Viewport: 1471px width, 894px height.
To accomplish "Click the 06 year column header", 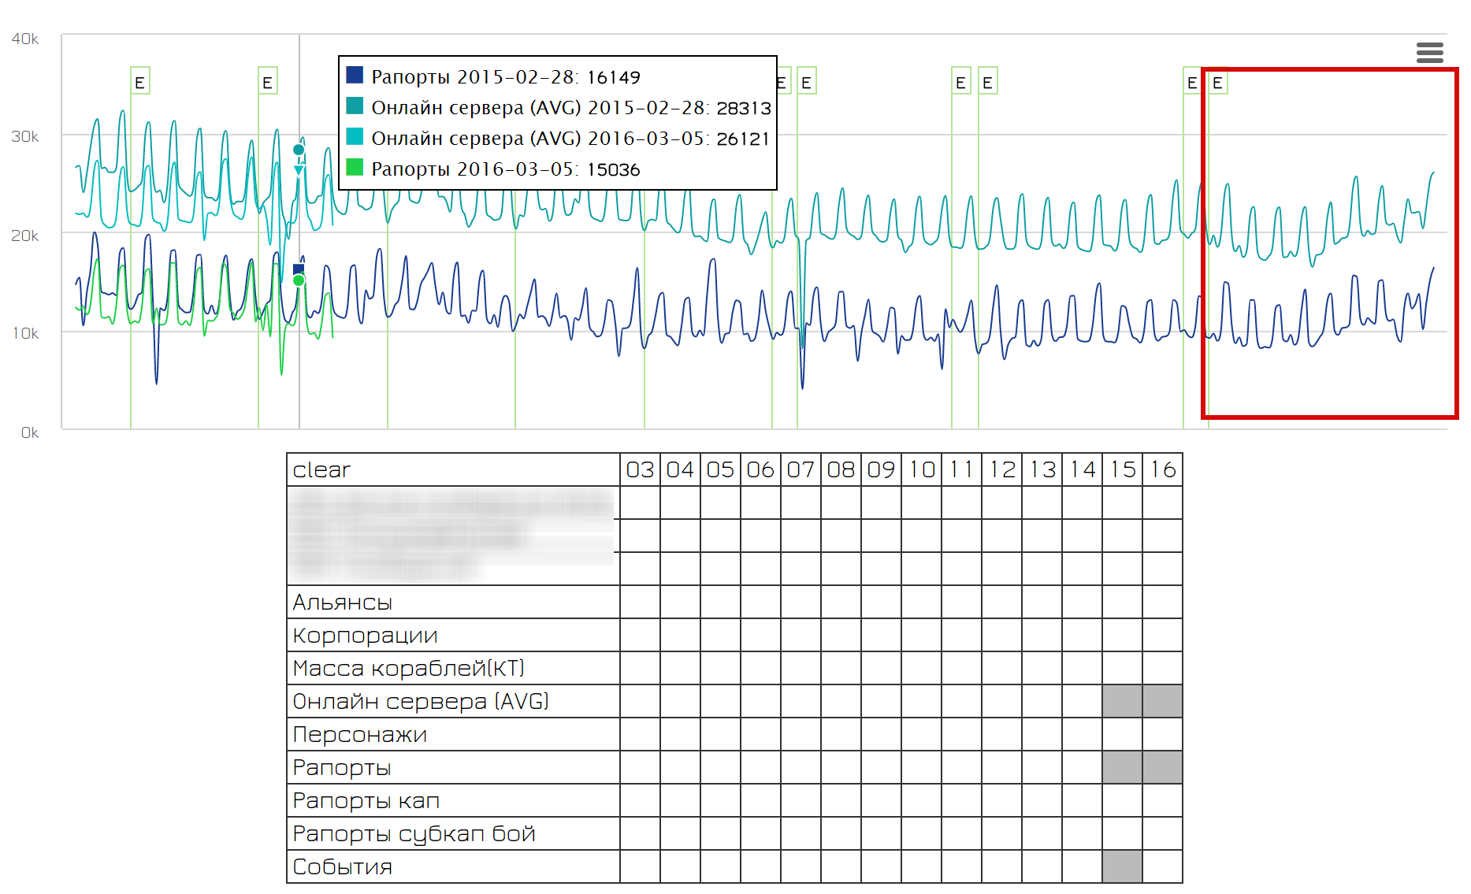I will coord(761,469).
